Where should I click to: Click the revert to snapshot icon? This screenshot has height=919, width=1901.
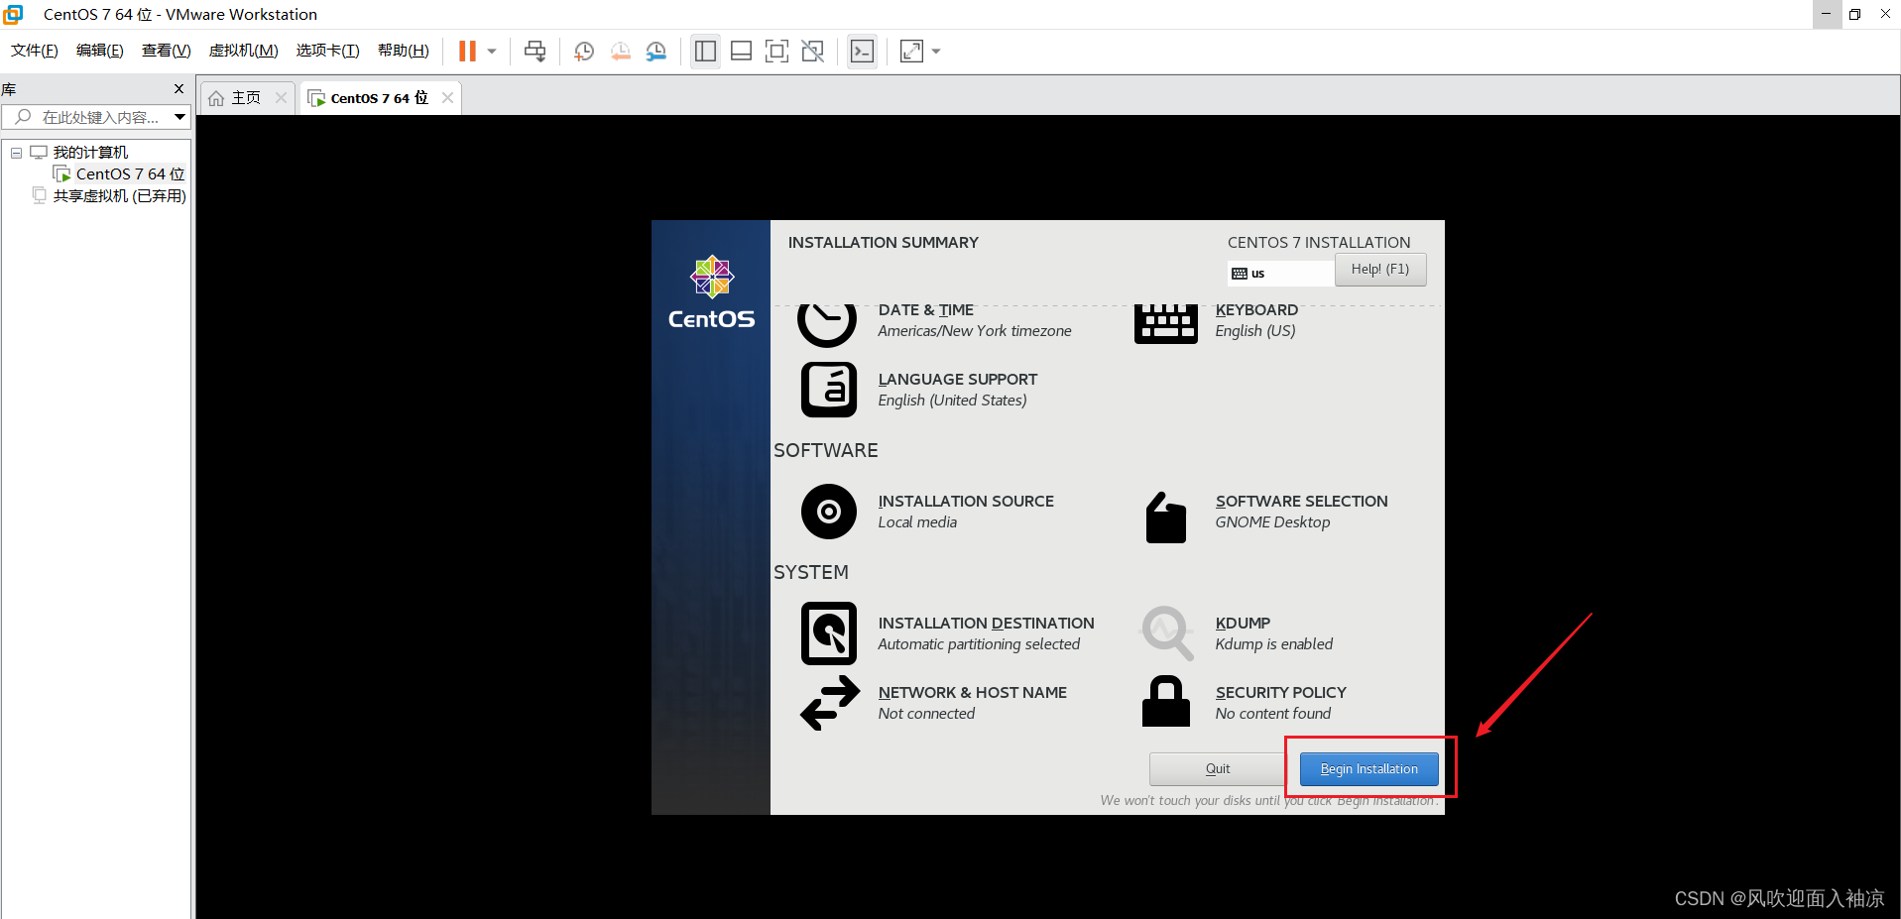[x=621, y=52]
